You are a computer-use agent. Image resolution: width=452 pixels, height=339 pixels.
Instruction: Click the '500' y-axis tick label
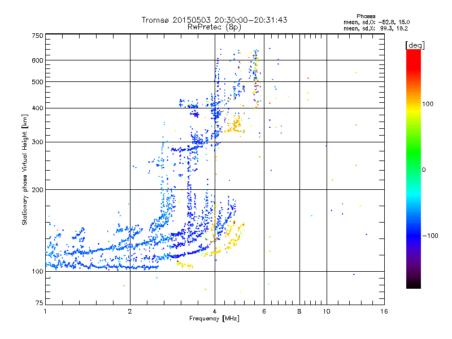click(38, 82)
